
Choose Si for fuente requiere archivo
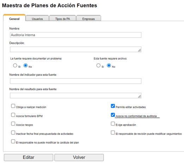(98, 65)
